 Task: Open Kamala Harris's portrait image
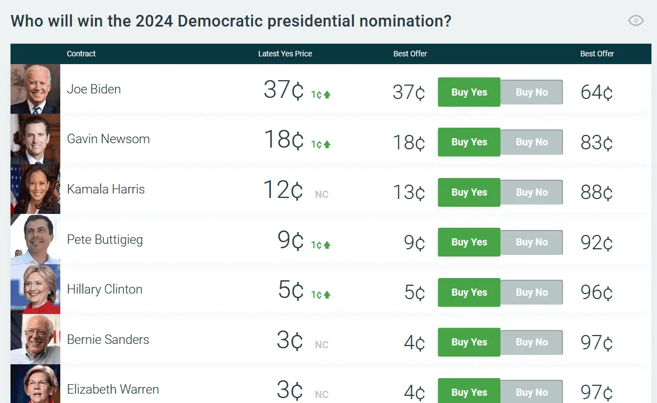point(35,189)
